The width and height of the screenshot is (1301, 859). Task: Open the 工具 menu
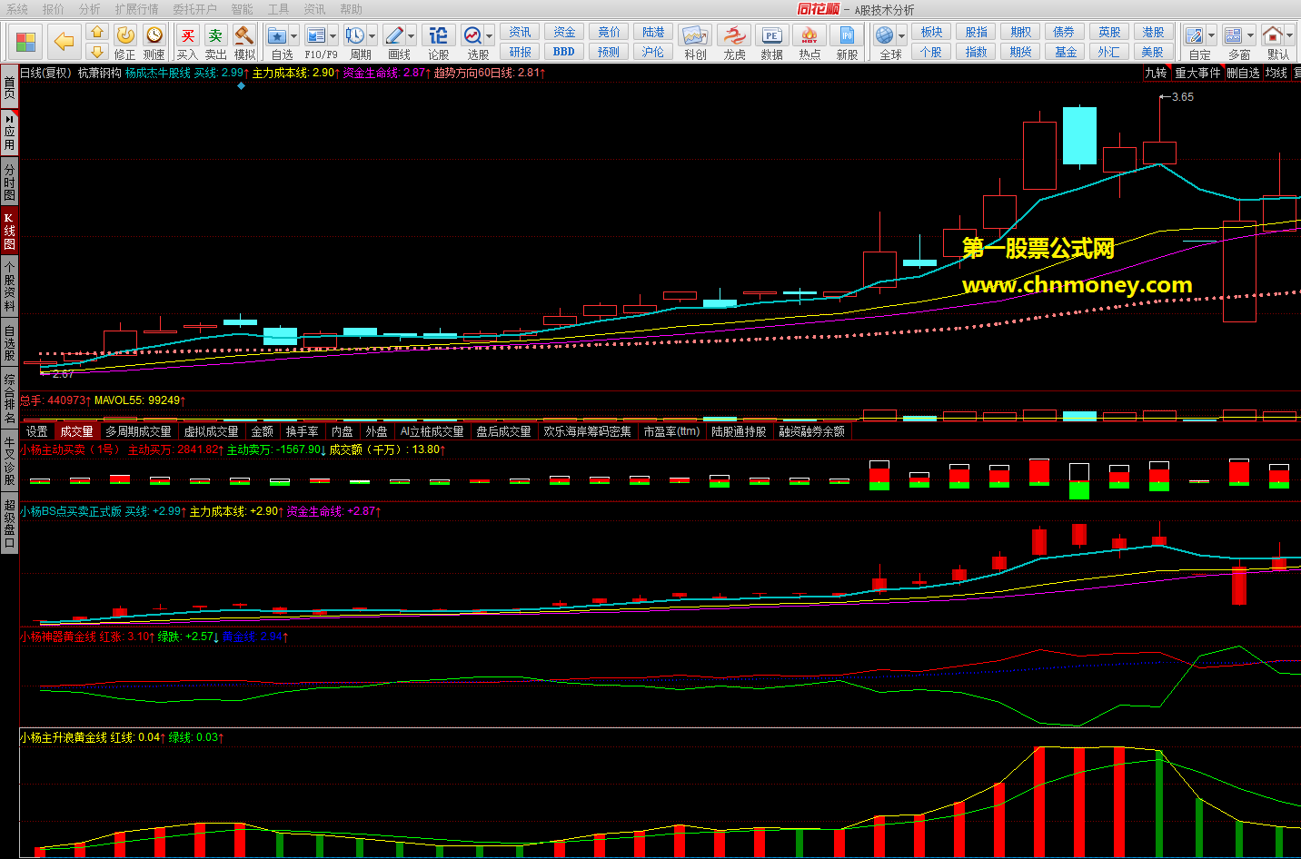[279, 9]
